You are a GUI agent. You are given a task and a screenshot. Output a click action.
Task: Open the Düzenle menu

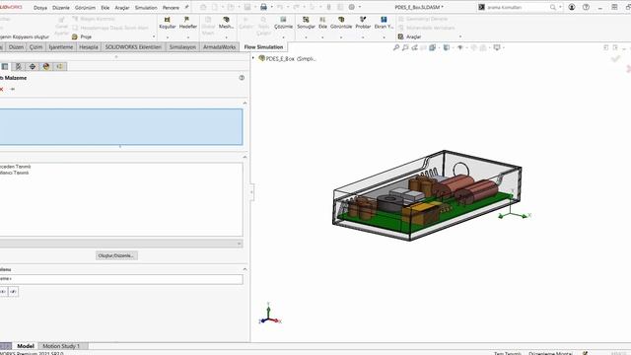(x=61, y=8)
